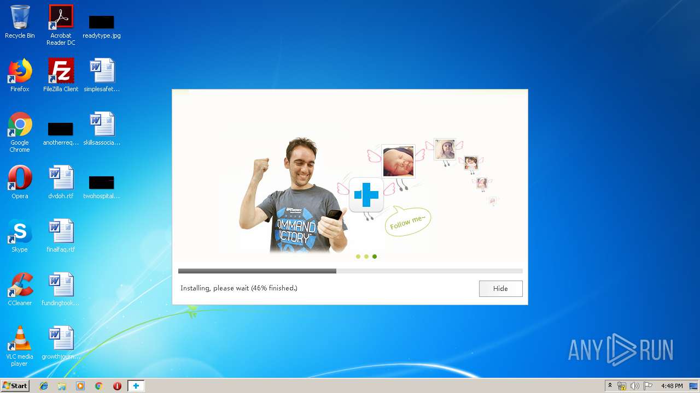Click the 4:48 PM taskbar clock
This screenshot has height=393, width=700.
click(x=672, y=386)
